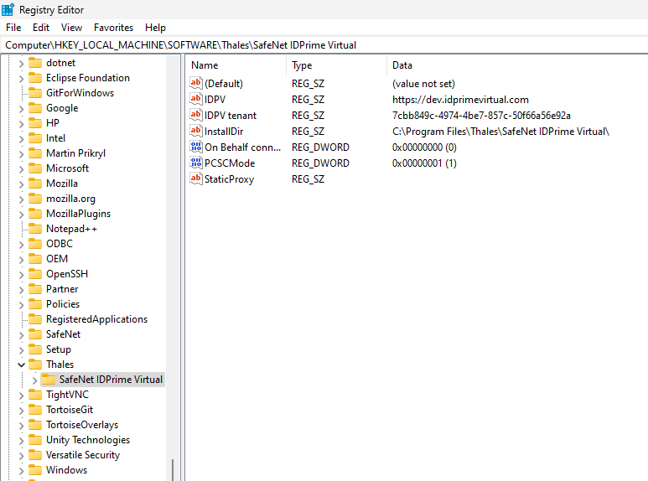Click the Notepad++ folder icon
The height and width of the screenshot is (481, 648).
pos(35,229)
